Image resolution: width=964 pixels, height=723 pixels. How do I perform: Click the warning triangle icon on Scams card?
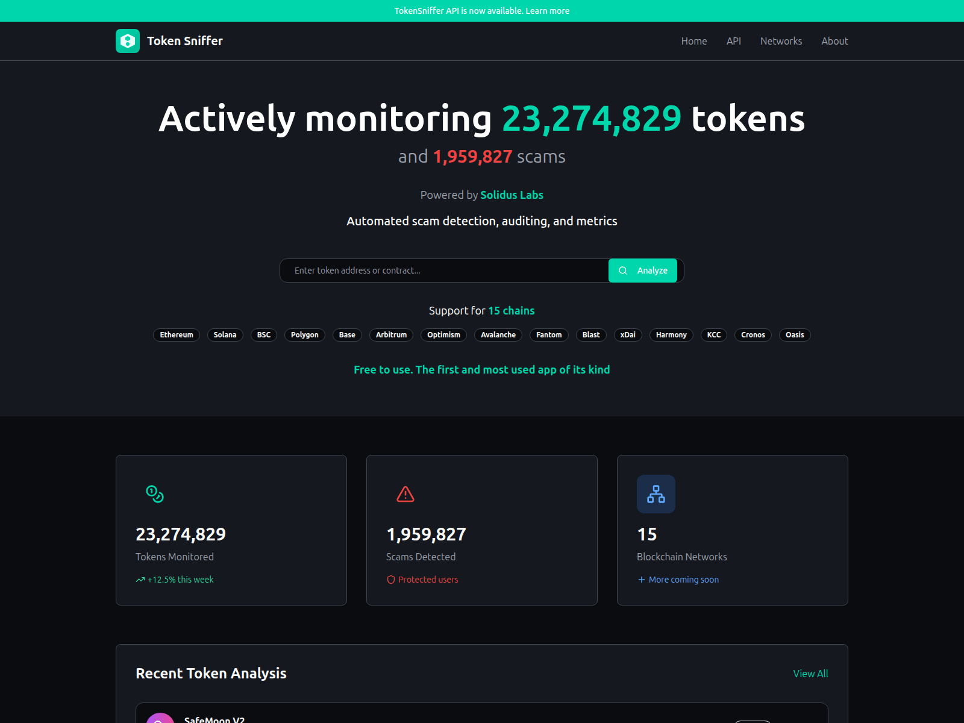click(405, 494)
